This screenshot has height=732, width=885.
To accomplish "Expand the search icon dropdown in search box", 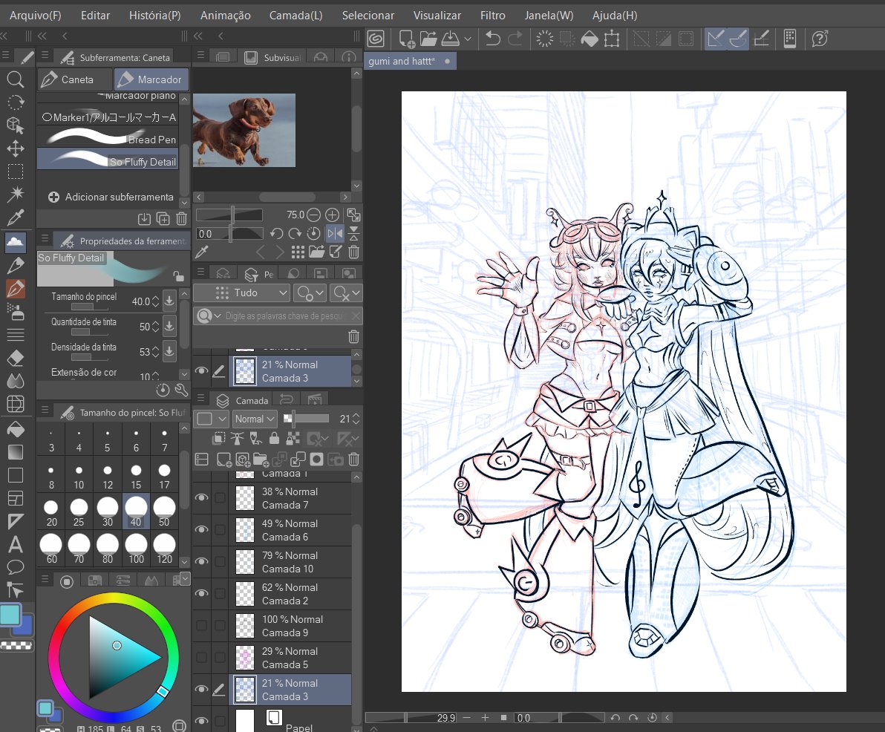I will click(218, 316).
